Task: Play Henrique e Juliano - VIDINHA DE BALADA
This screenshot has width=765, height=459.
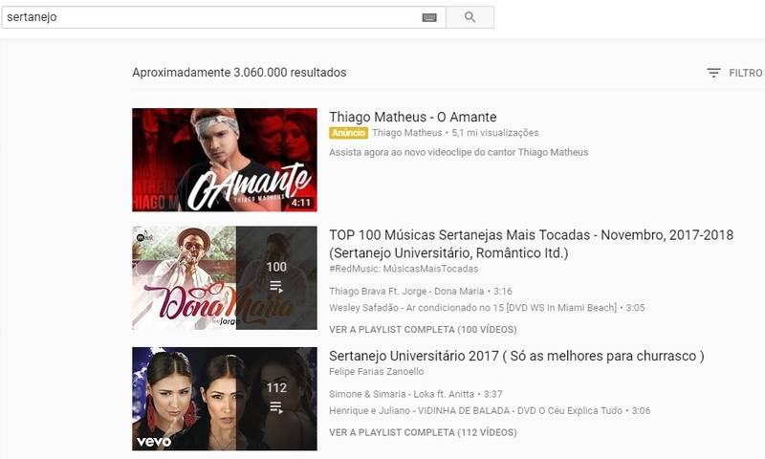Action: (490, 411)
